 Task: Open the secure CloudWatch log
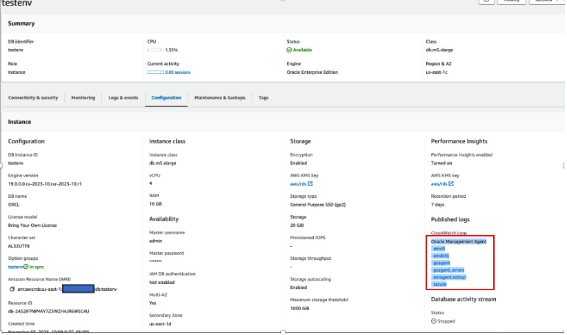pos(439,285)
